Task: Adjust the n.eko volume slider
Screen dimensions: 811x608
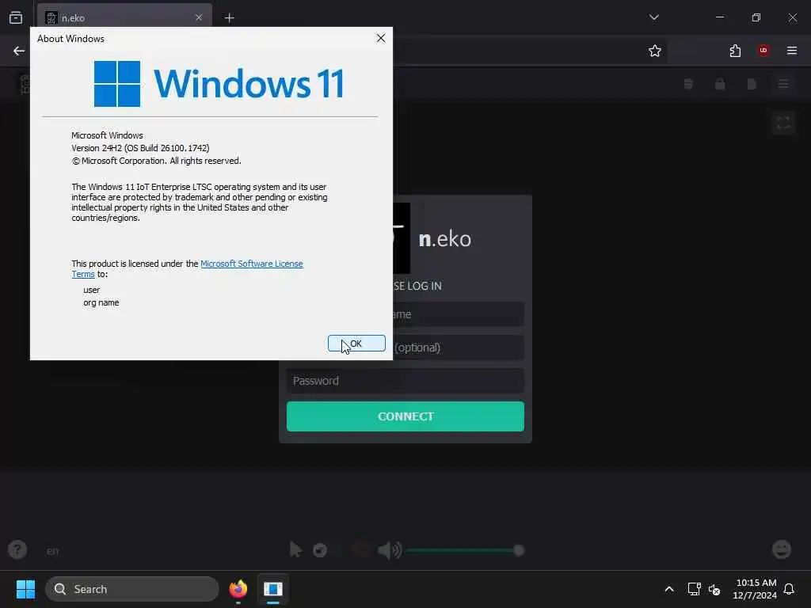Action: coord(465,551)
